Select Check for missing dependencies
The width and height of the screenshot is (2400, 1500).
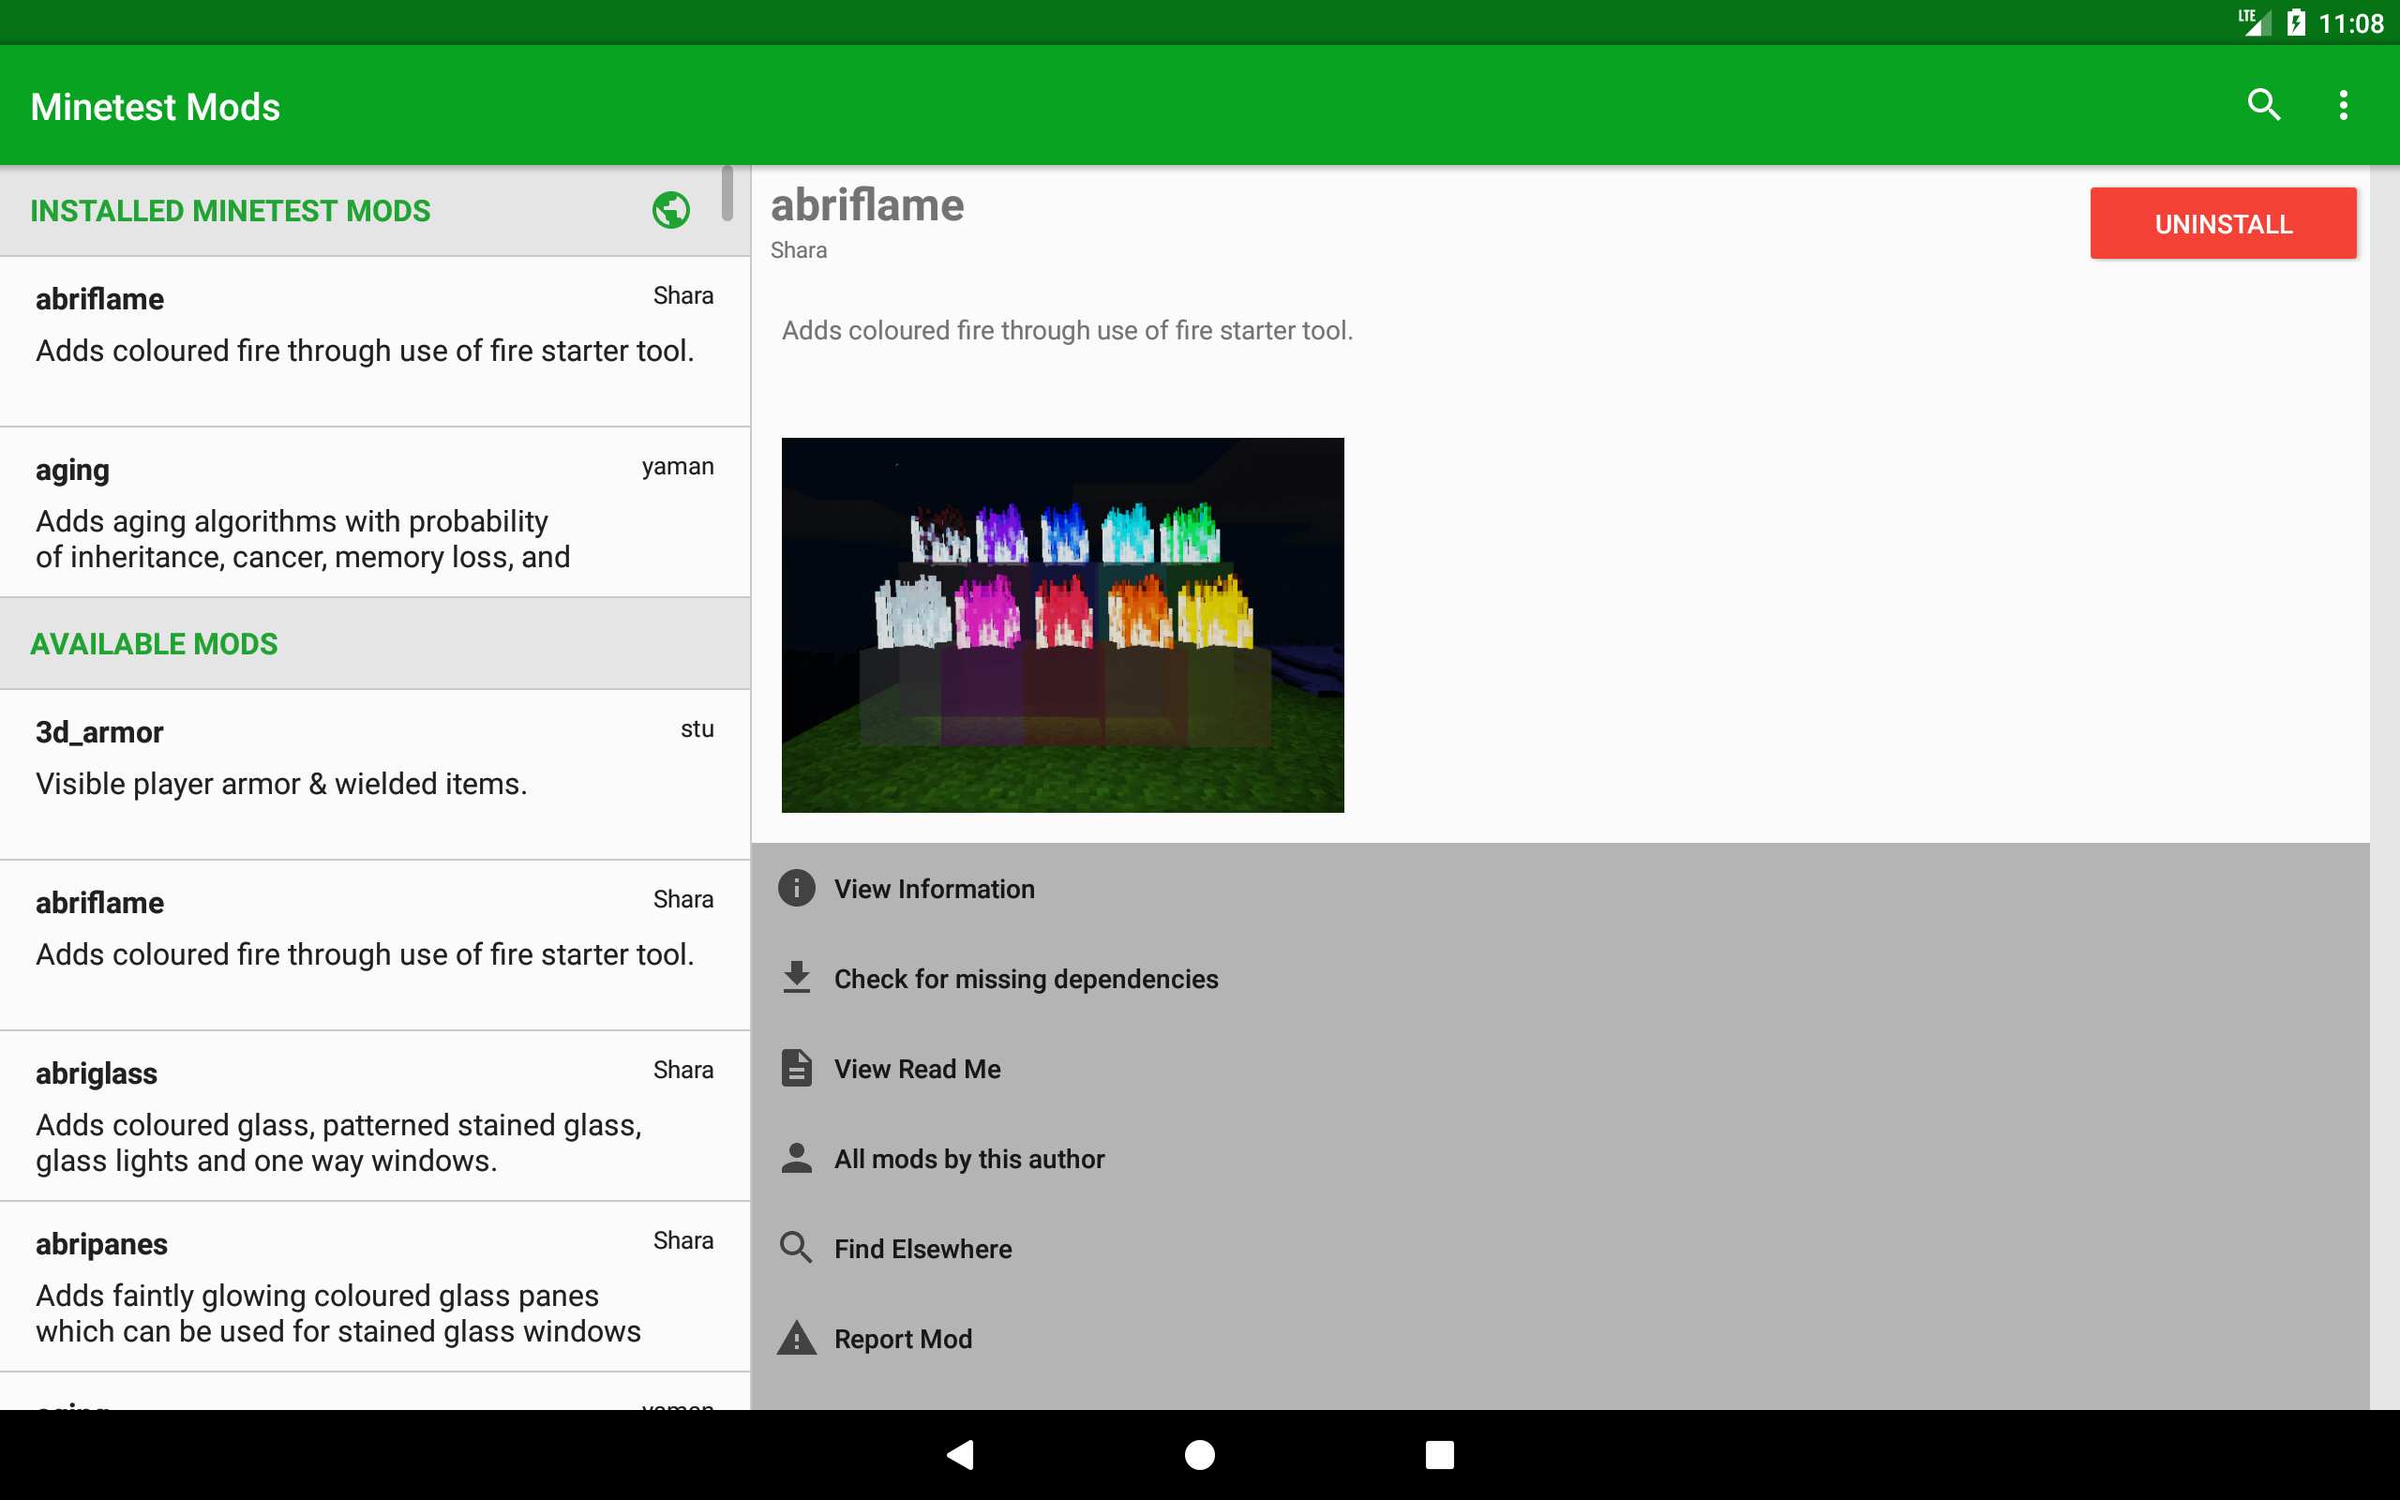point(1560,979)
